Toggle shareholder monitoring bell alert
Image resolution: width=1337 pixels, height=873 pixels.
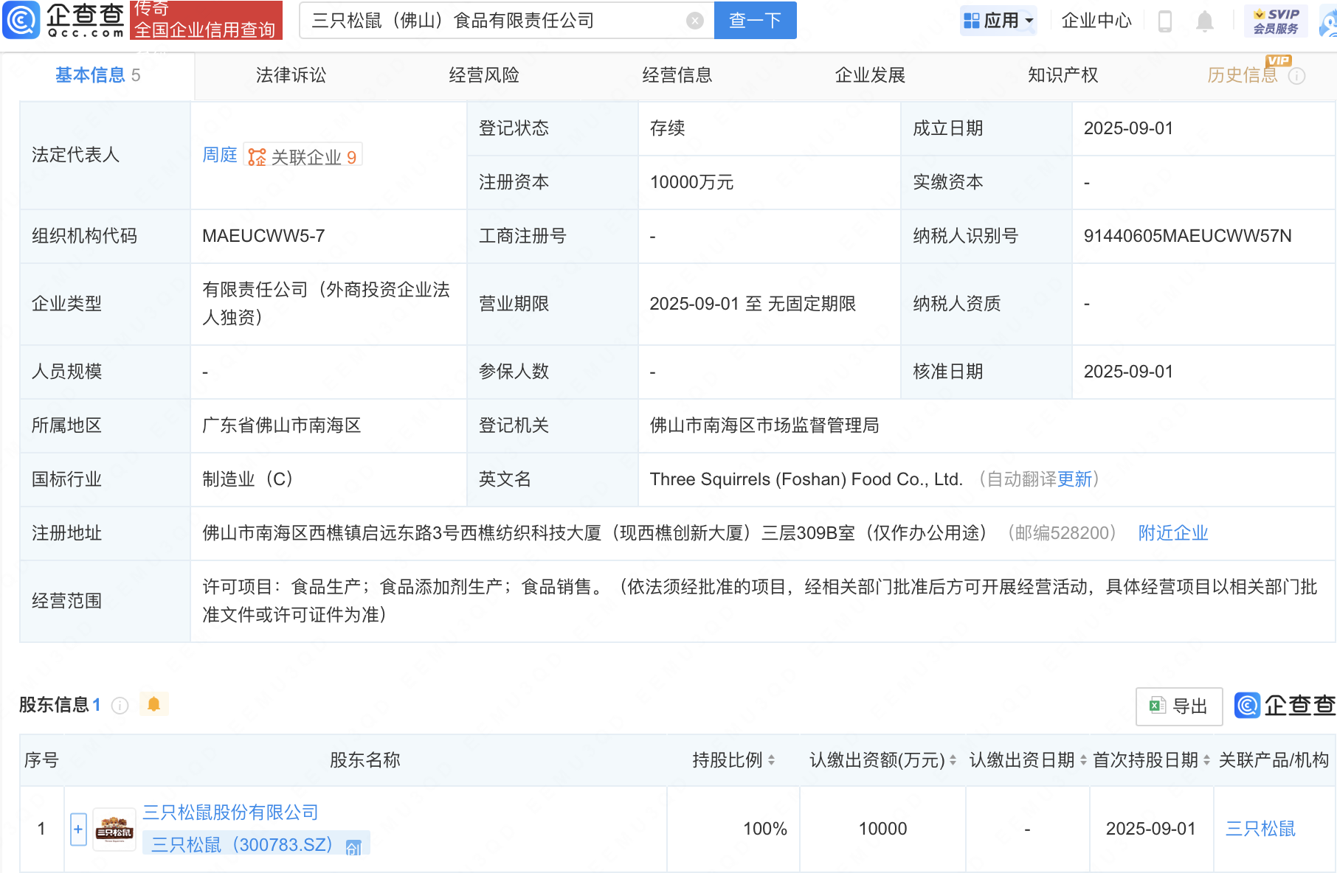point(153,704)
